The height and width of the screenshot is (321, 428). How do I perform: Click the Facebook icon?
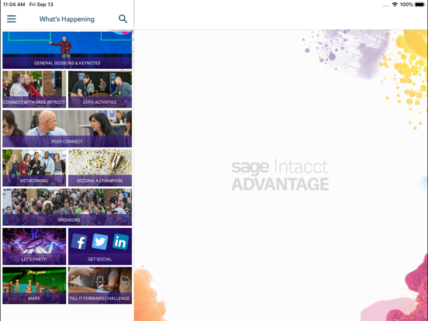[x=79, y=242]
